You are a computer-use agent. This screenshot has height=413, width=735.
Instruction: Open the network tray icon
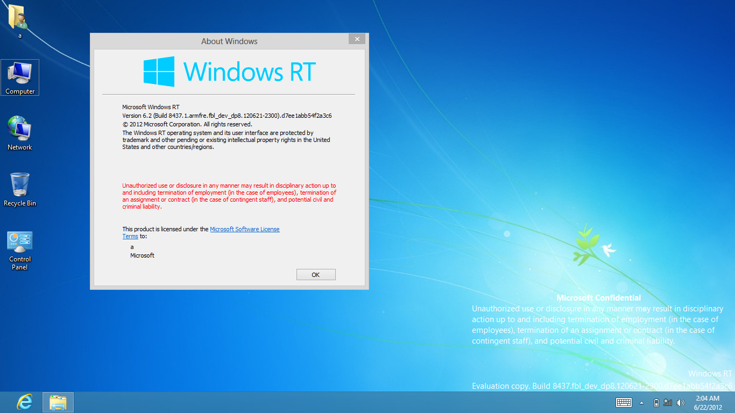point(668,402)
